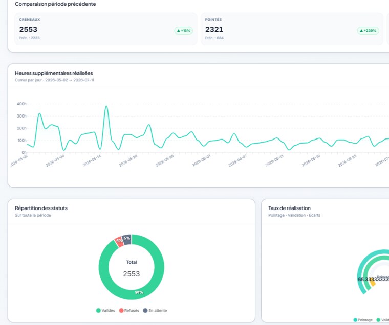Click the 'Cumul par jour' date range subtitle
This screenshot has width=389, height=325.
click(54, 80)
